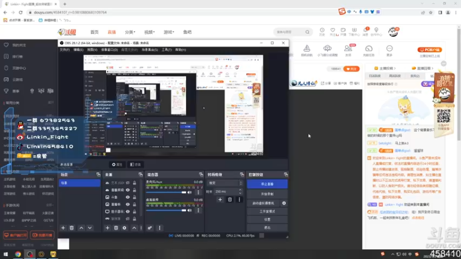Viewport: 461px width, 259px height.
Task: Toggle visibility eye of second source row
Action: 127,190
